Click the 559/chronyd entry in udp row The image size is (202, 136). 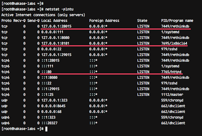pos(172,100)
